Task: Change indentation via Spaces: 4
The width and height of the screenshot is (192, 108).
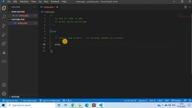Action: (x=143, y=100)
